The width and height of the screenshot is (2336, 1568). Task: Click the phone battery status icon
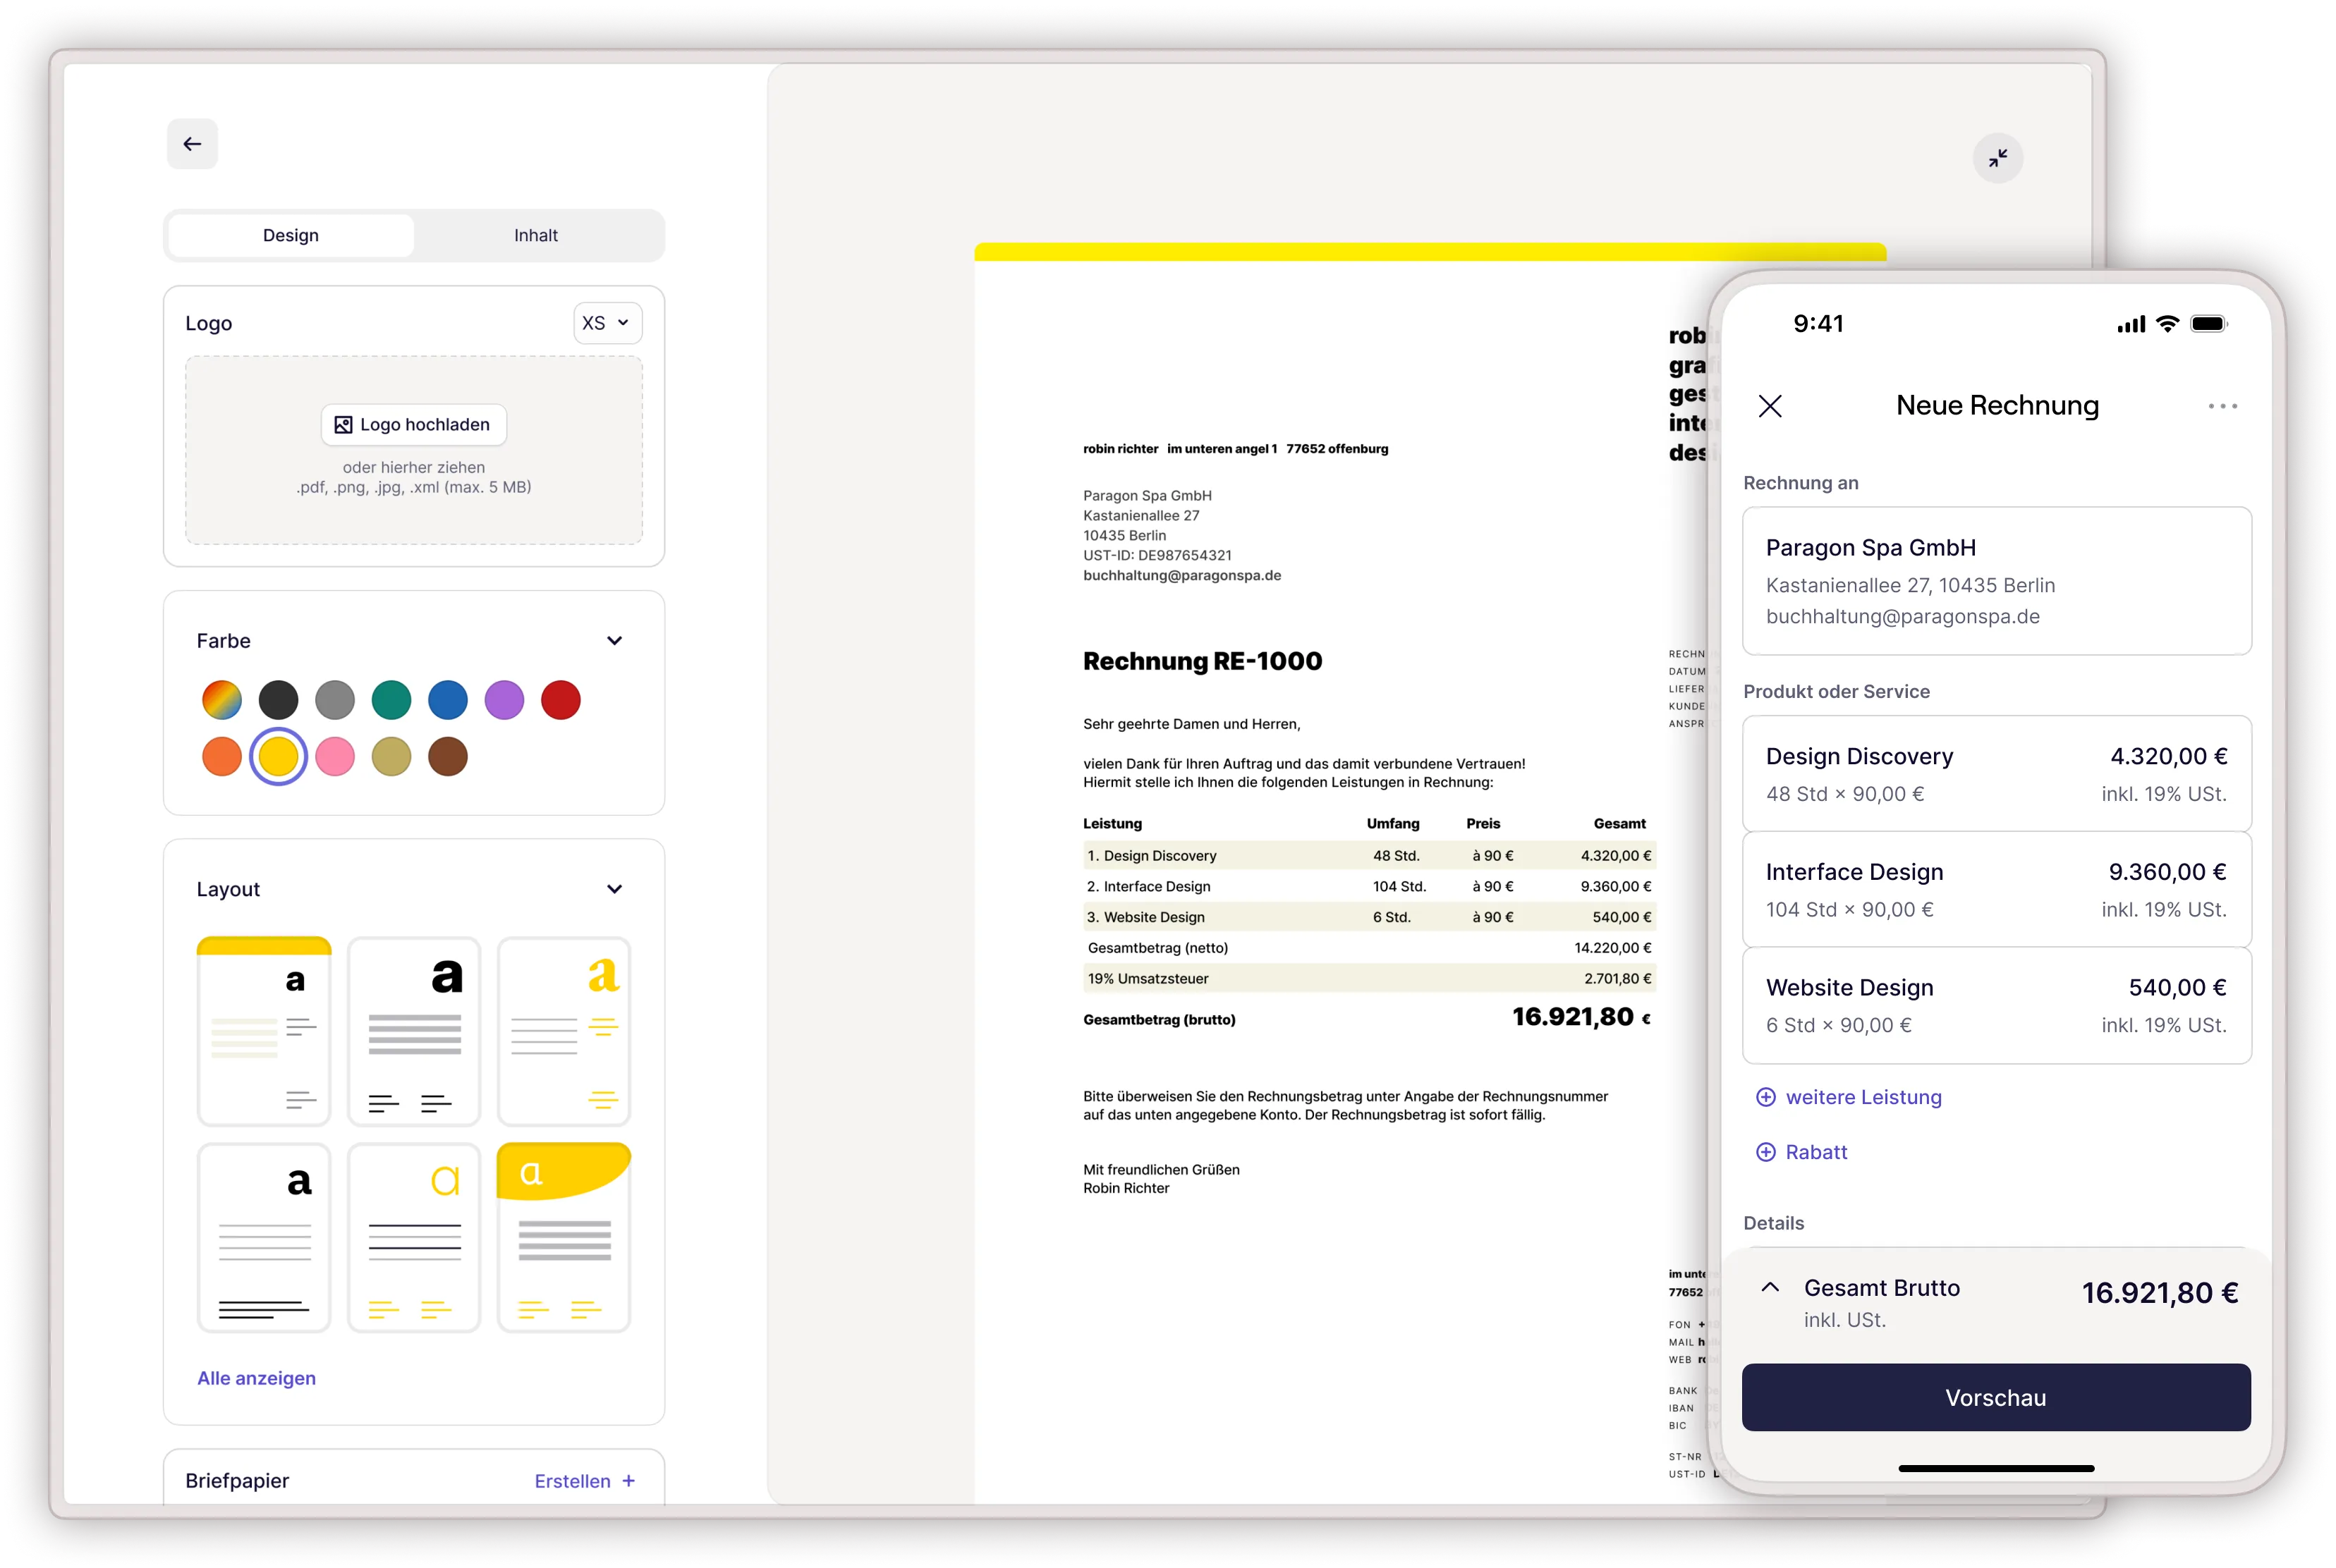(x=2208, y=324)
